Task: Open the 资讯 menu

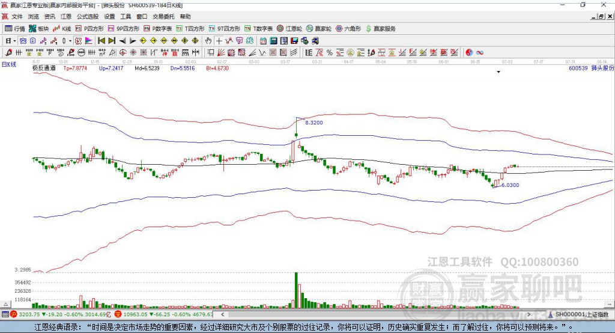Action: coord(49,16)
